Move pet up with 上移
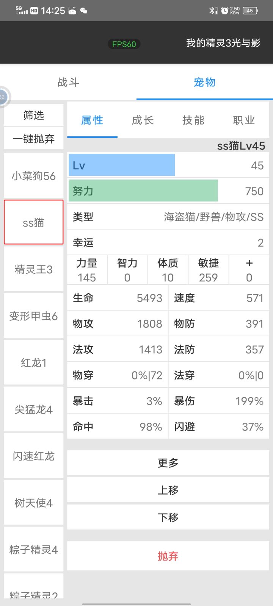 pyautogui.click(x=168, y=490)
